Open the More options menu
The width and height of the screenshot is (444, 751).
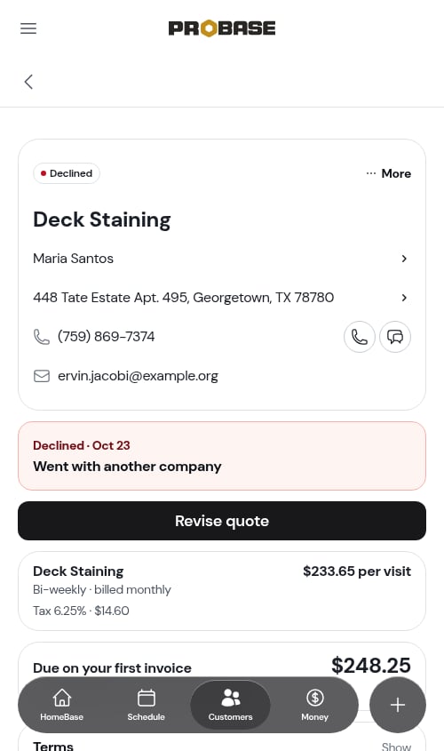389,173
